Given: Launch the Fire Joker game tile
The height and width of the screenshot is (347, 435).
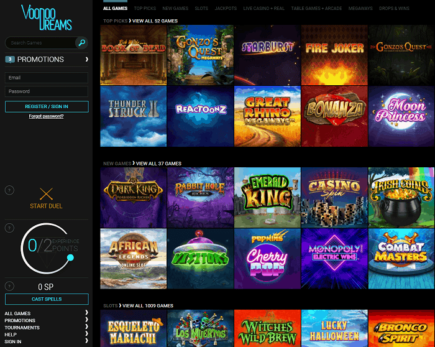Looking at the screenshot, I should point(334,55).
